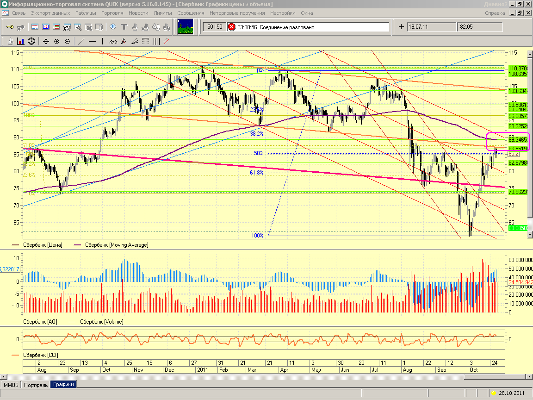
Task: Open the clock timeframe icon
Action: click(x=31, y=42)
